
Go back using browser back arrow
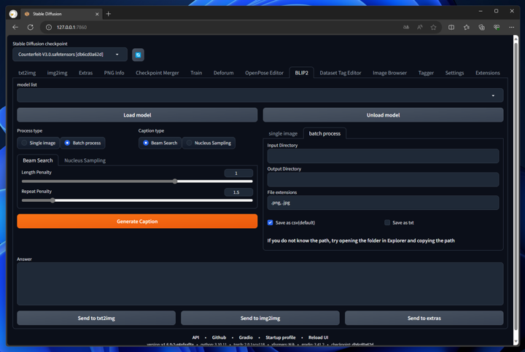tap(15, 27)
